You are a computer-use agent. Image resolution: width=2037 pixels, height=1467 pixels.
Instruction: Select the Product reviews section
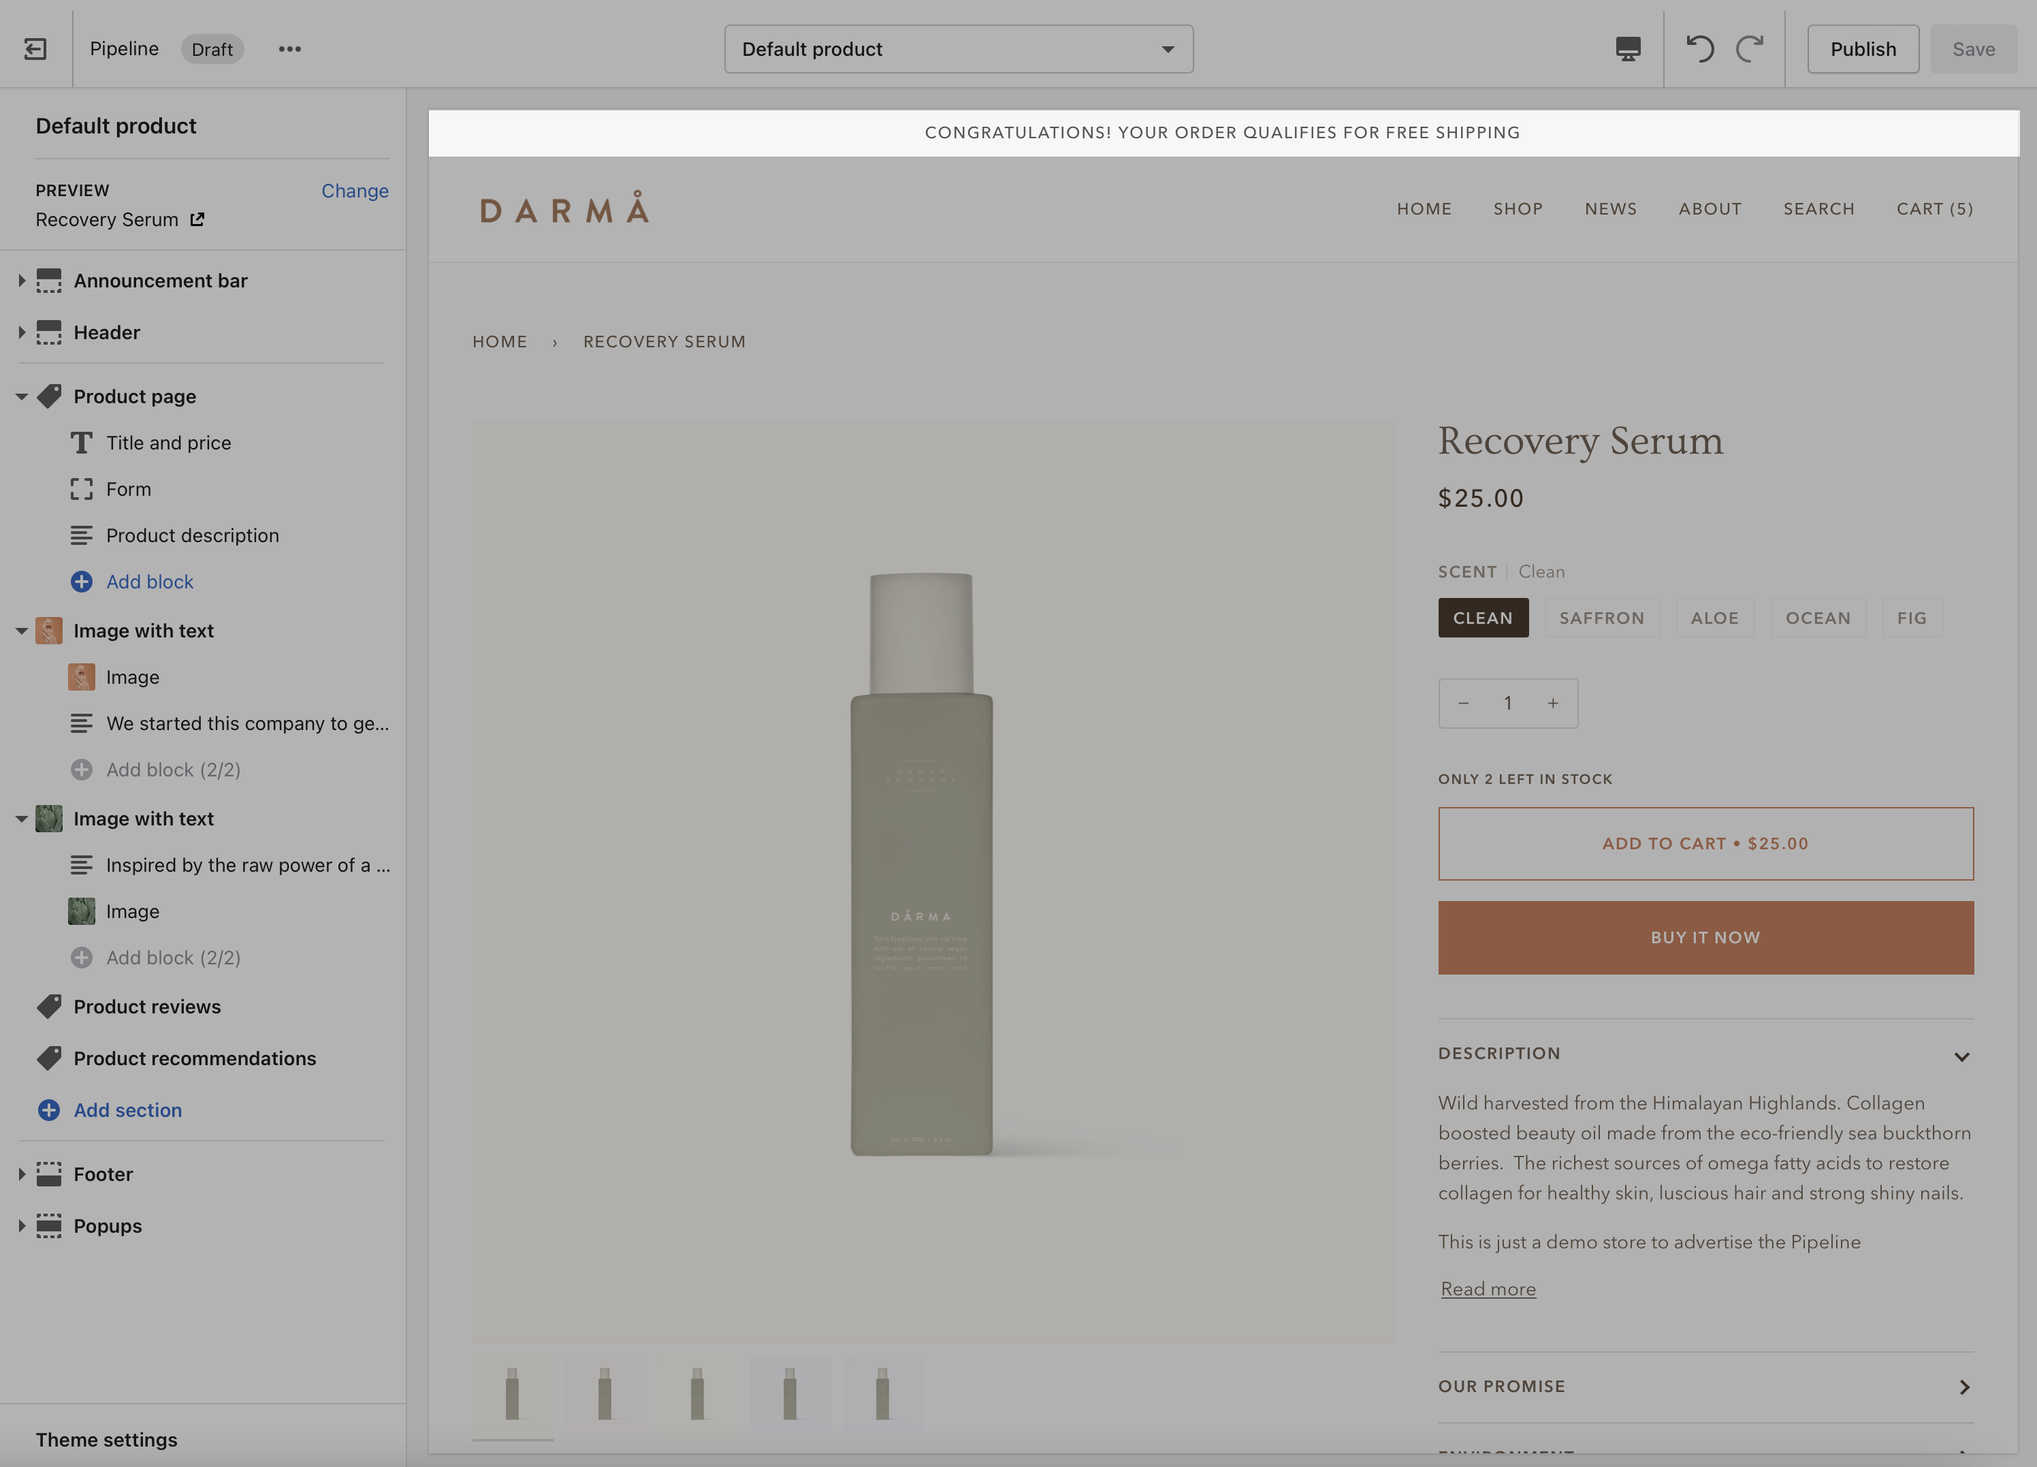(x=146, y=1006)
